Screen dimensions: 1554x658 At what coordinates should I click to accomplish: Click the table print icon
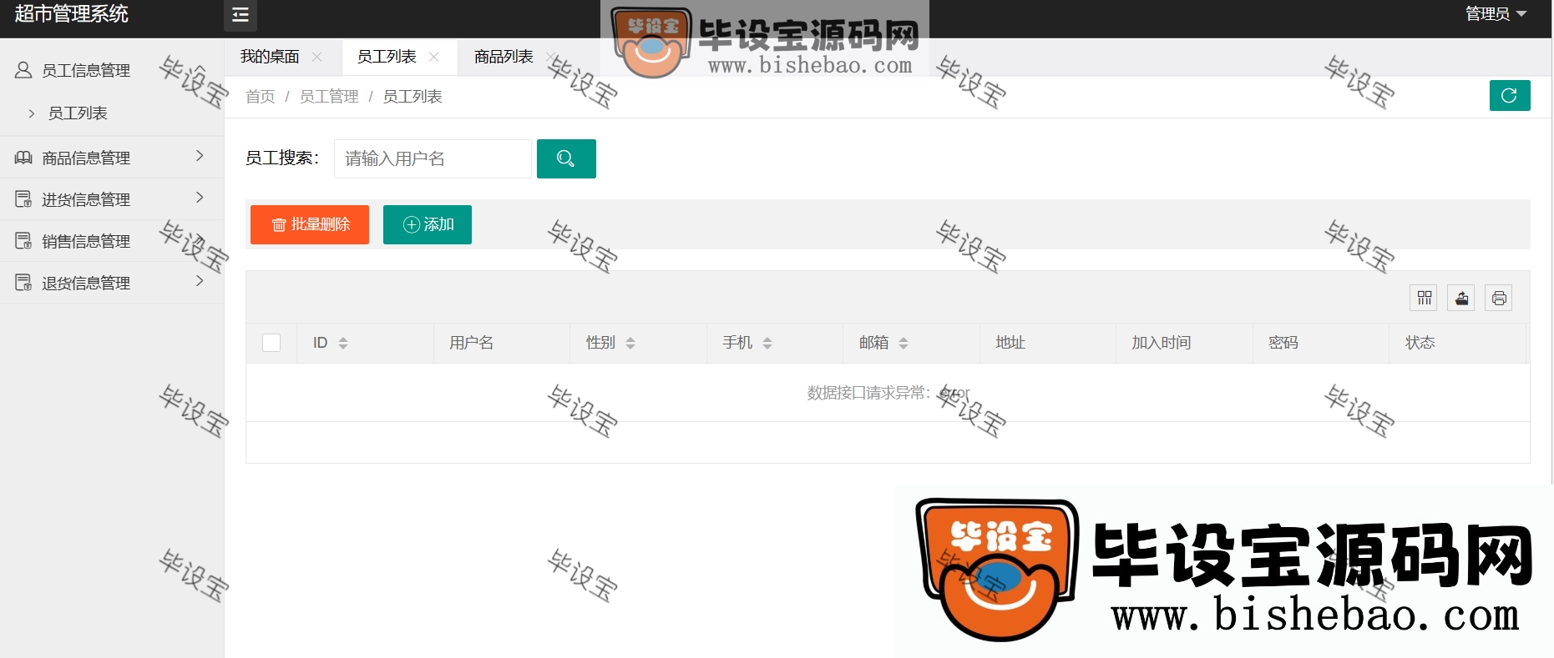point(1499,298)
